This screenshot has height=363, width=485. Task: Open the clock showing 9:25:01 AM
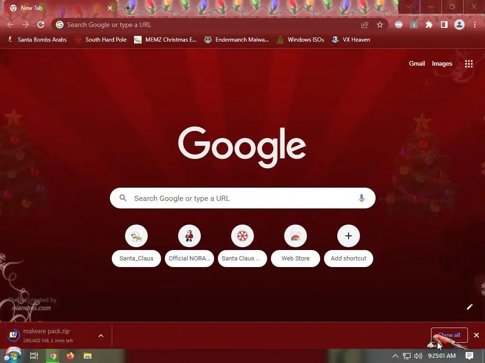pos(442,356)
